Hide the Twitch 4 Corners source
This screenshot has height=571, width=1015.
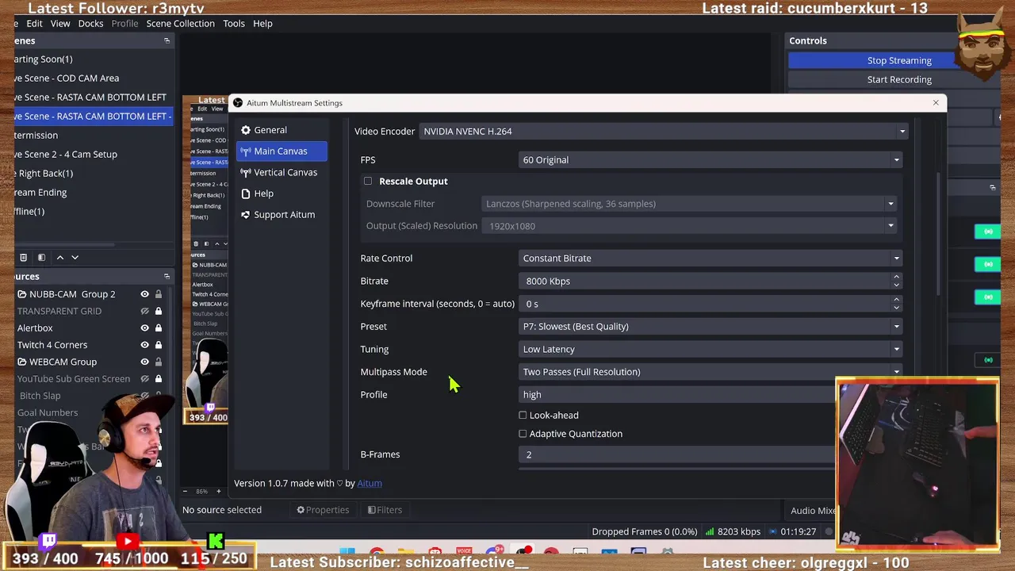[144, 345]
